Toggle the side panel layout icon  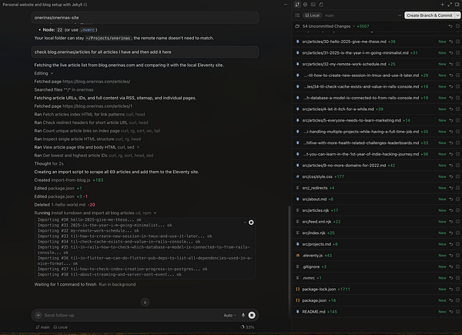pyautogui.click(x=457, y=5)
